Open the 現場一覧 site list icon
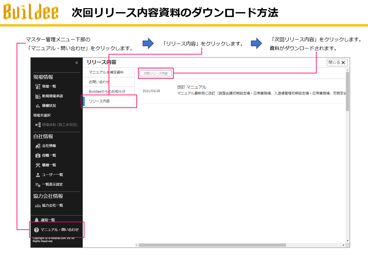This screenshot has height=255, width=368. (x=38, y=86)
